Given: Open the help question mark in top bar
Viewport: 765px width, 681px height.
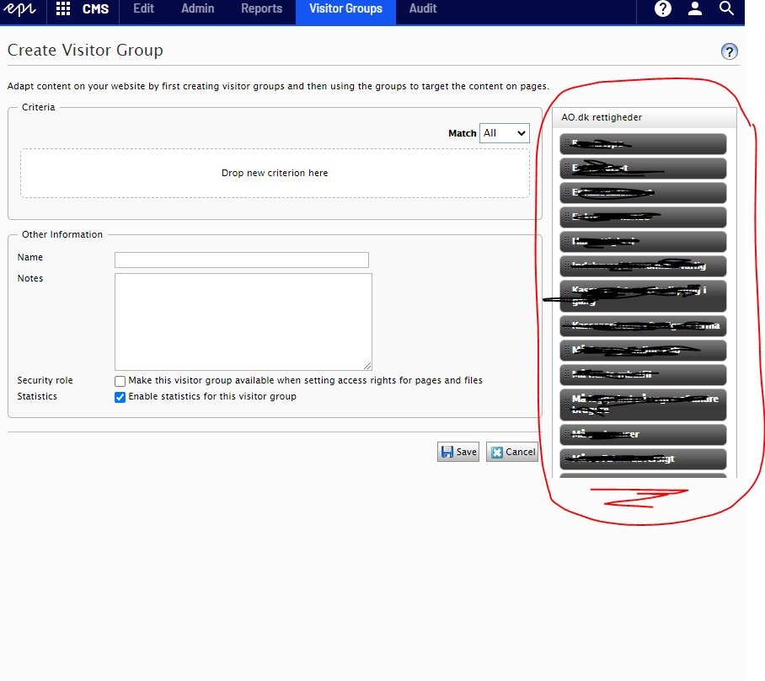Looking at the screenshot, I should (663, 9).
